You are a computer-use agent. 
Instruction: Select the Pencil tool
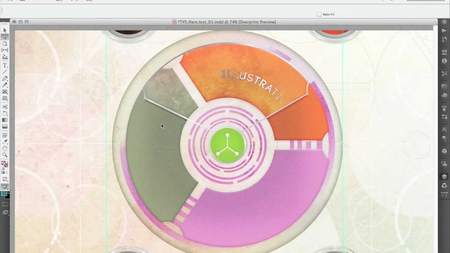tap(5, 85)
